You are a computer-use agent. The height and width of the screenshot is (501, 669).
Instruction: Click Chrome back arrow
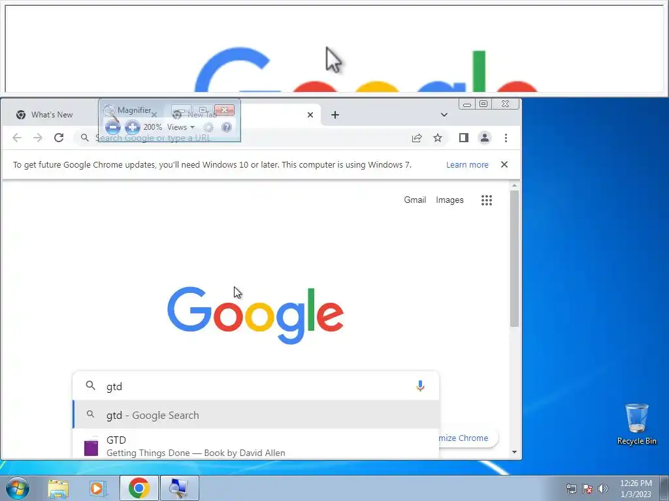(x=17, y=138)
